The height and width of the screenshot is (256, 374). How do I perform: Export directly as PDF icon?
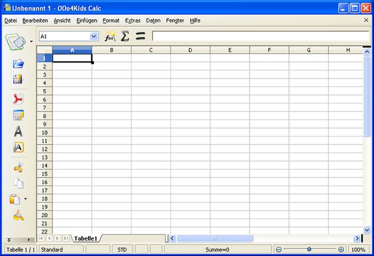click(x=18, y=99)
